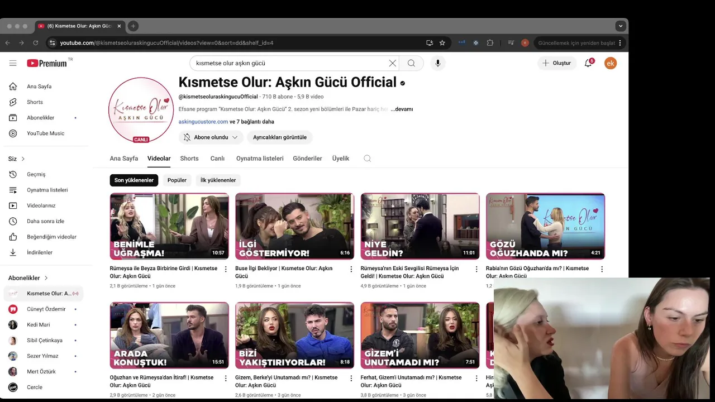Open Daha sonra izle list
Screen dimensions: 715x402
tap(46, 221)
